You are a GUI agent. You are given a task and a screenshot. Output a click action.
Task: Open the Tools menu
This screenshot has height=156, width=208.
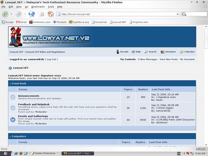point(51,7)
